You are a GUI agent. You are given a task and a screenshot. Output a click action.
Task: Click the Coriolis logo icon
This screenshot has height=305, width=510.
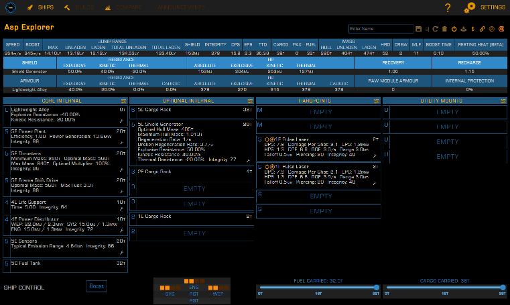[x=11, y=7]
